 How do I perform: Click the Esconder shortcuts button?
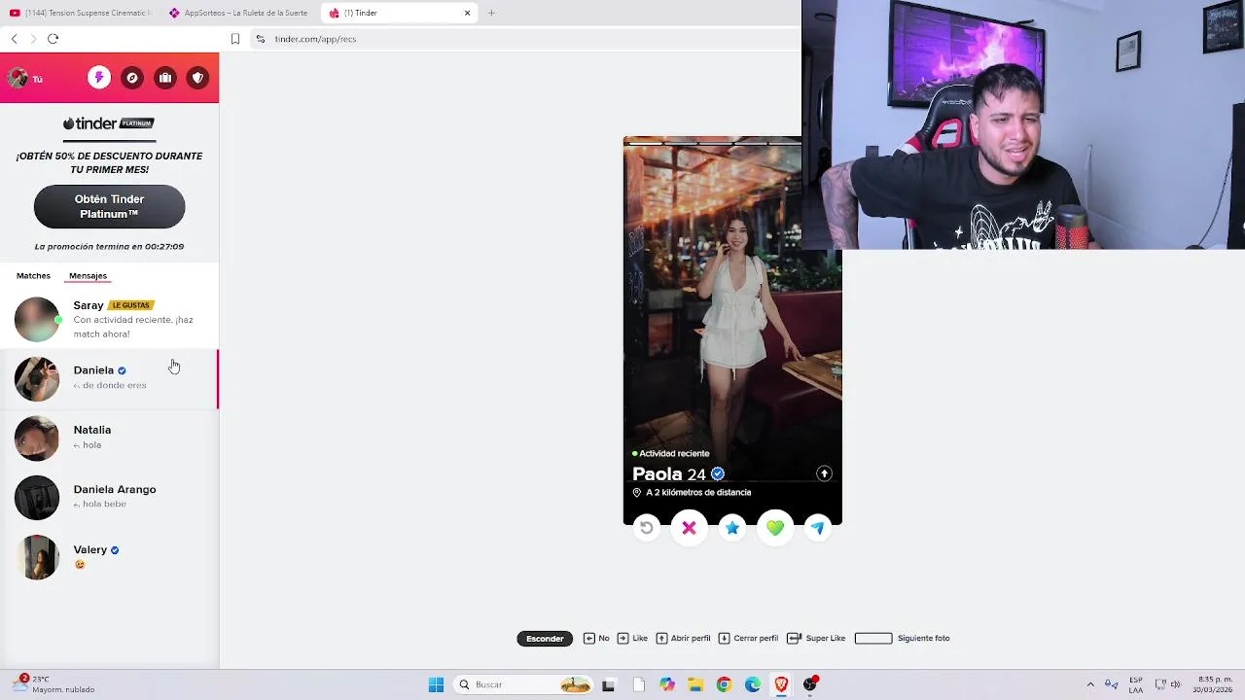tap(545, 638)
